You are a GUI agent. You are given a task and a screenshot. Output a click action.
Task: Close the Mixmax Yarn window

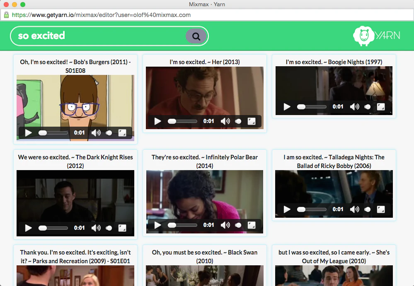(x=6, y=5)
